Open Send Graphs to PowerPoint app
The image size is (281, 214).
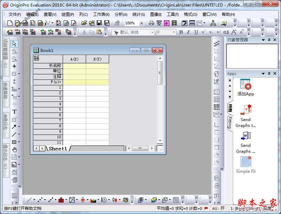pyautogui.click(x=246, y=116)
